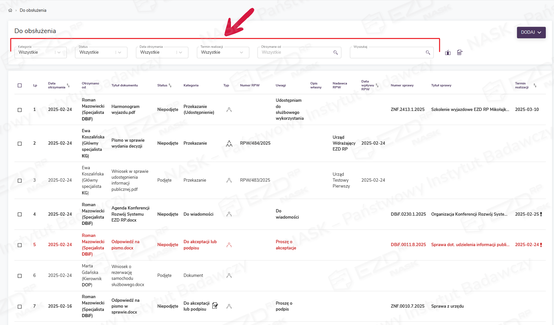This screenshot has height=325, width=554.
Task: Check the checkbox for row 1
Action: (x=20, y=110)
